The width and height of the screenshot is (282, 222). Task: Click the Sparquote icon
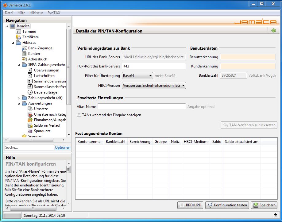pyautogui.click(x=30, y=131)
